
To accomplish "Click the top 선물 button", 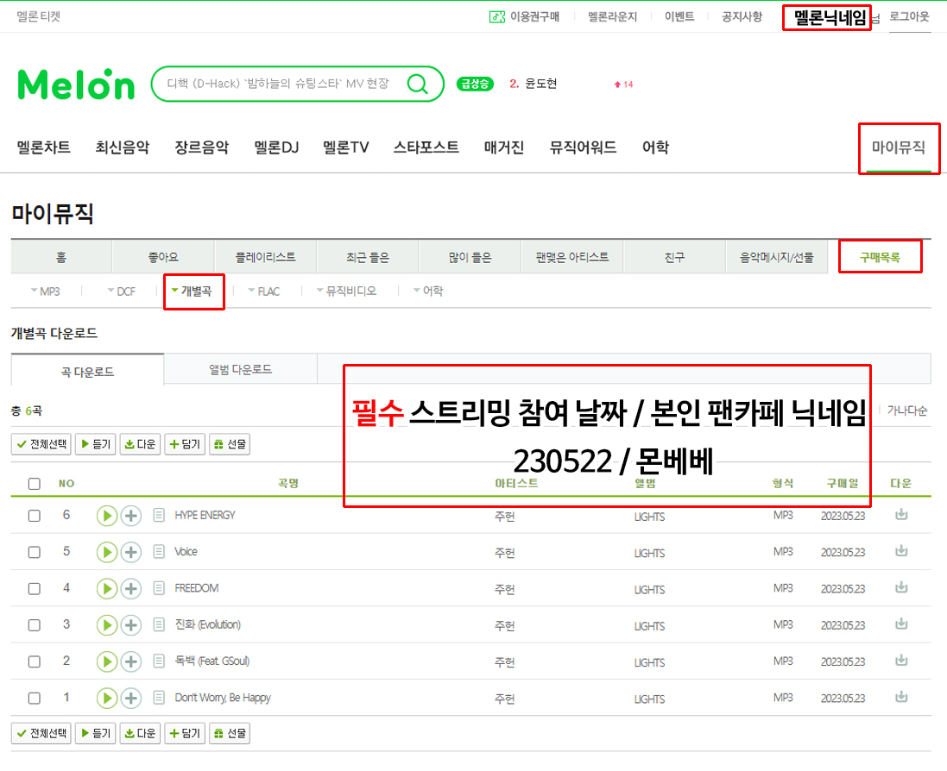I will coord(230,445).
